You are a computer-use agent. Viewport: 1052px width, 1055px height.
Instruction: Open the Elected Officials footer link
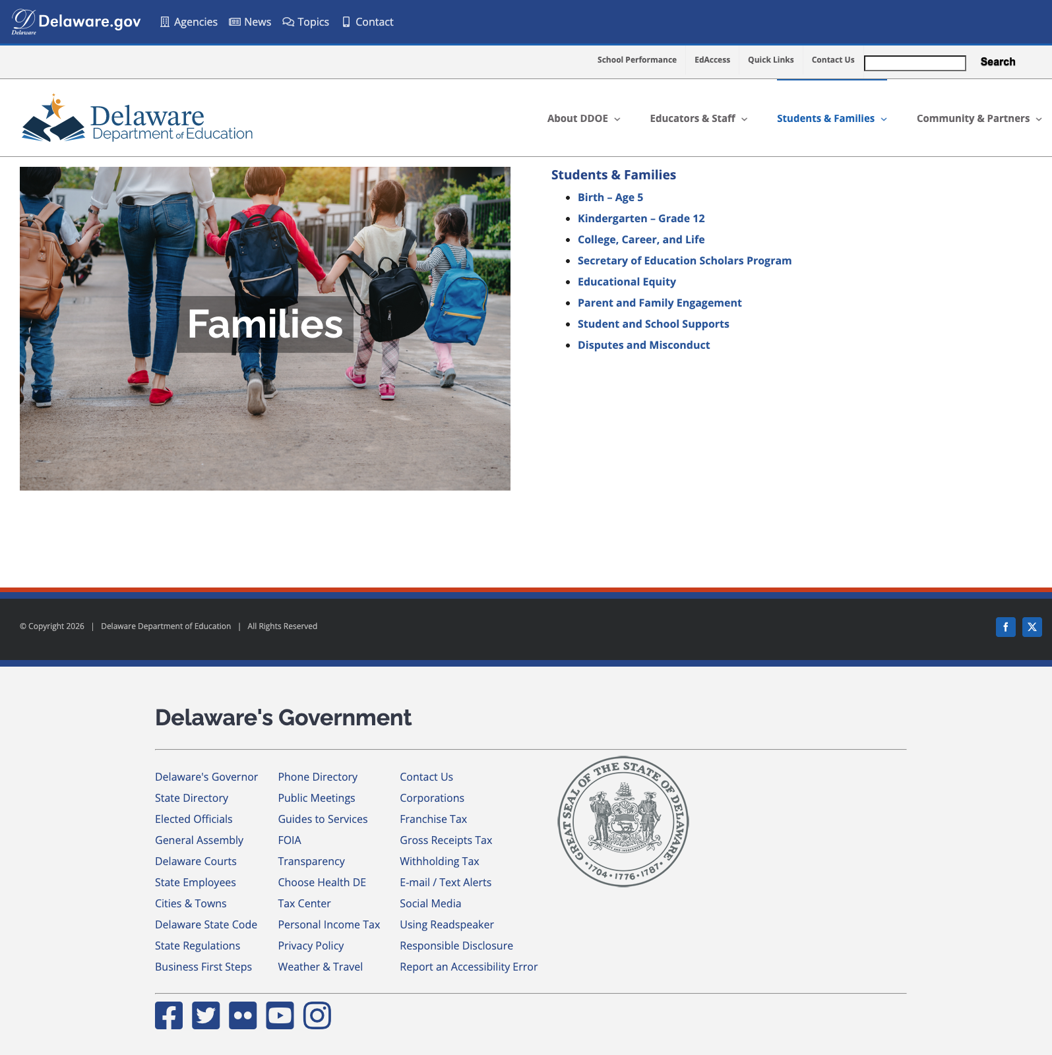[x=194, y=819]
